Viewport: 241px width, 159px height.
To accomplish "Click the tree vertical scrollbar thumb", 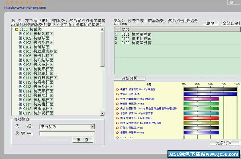I will tap(102, 49).
